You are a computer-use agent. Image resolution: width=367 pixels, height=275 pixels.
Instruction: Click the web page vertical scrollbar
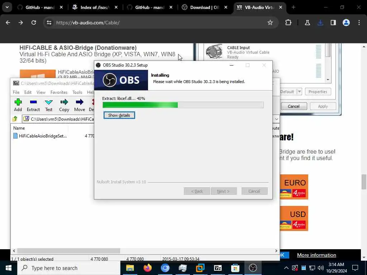pyautogui.click(x=364, y=182)
